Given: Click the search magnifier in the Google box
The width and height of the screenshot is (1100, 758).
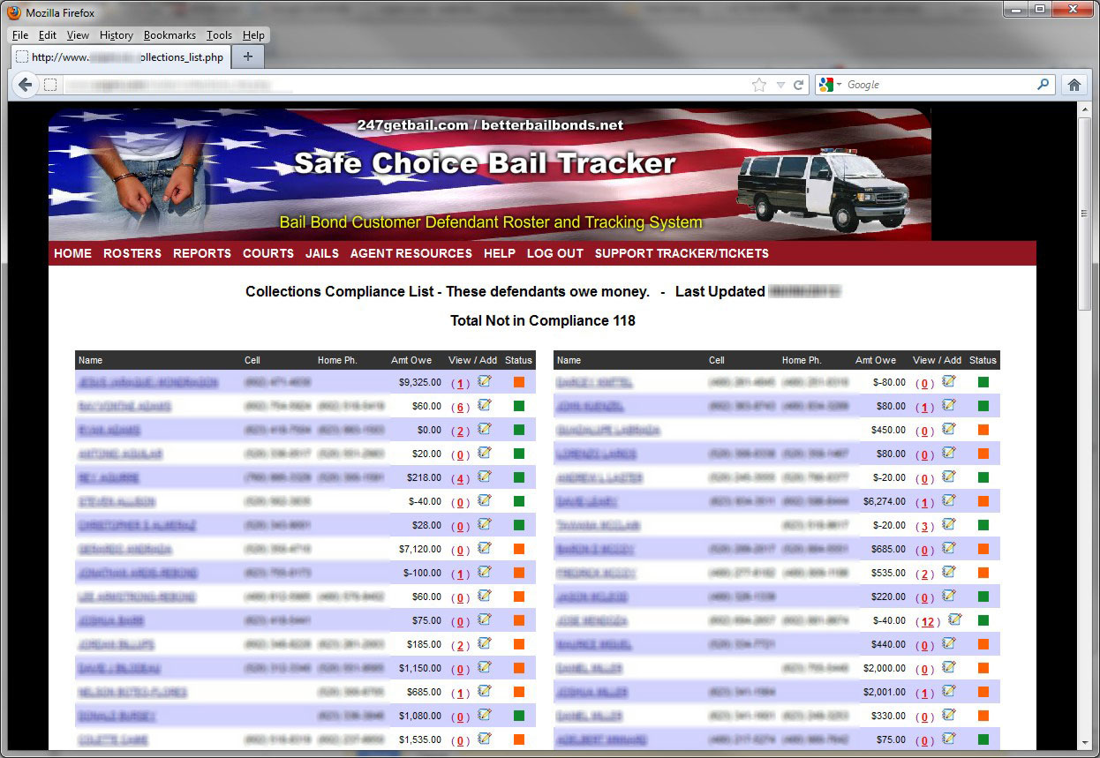Looking at the screenshot, I should [x=1043, y=85].
